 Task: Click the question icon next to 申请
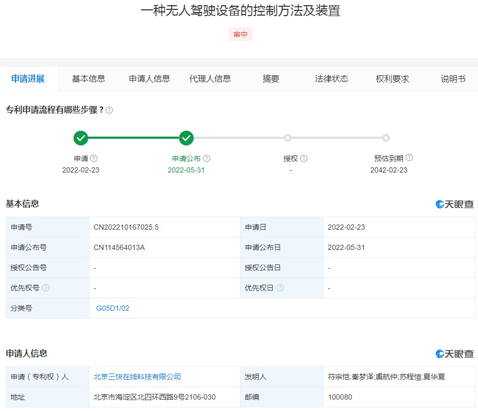point(94,158)
